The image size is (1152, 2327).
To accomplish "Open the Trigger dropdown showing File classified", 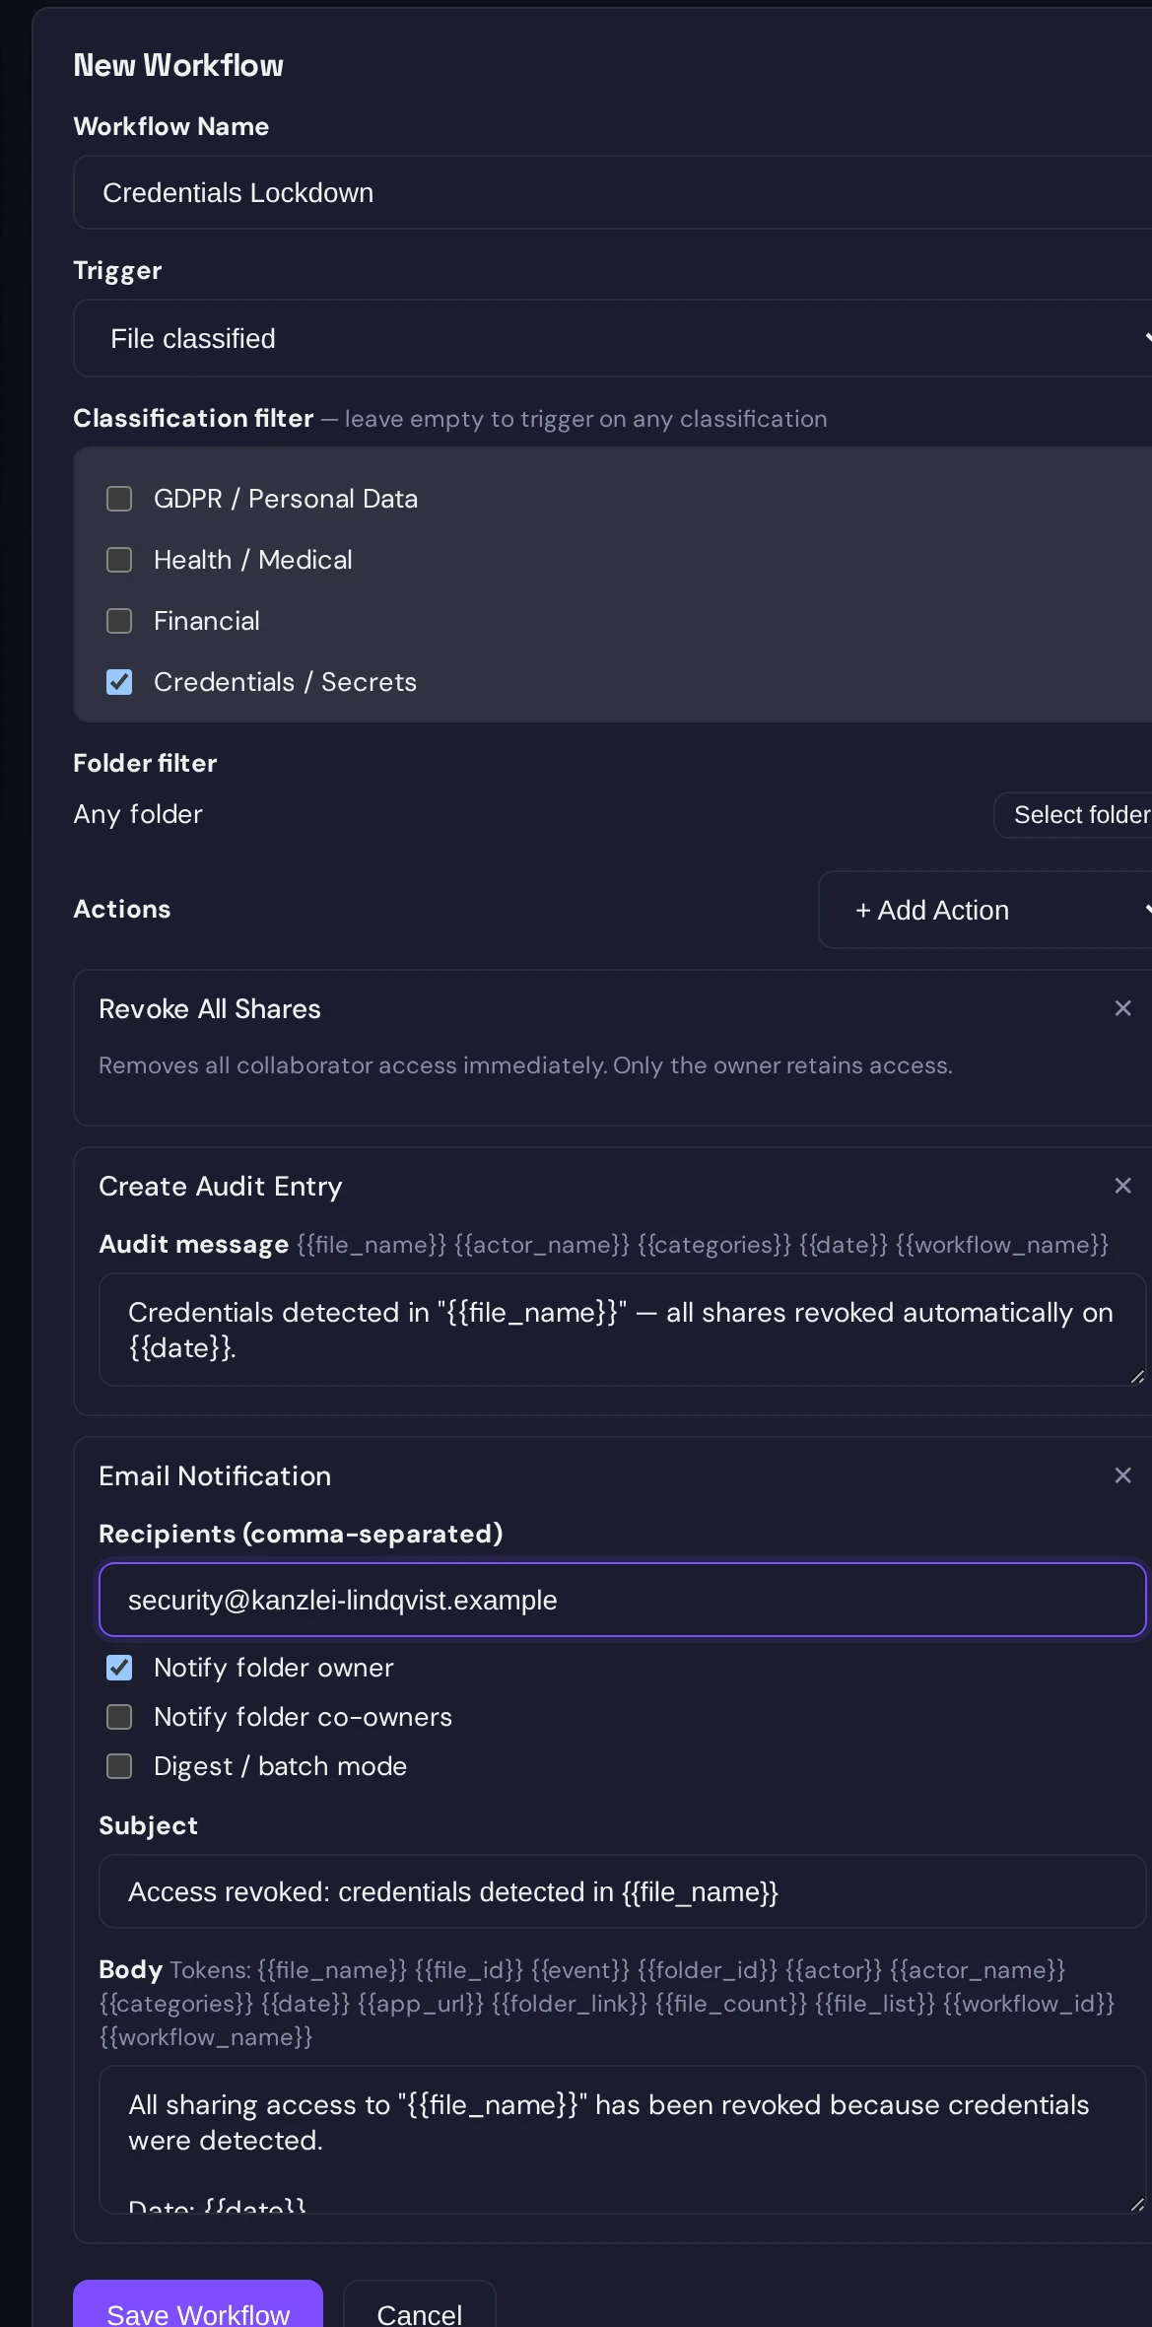I will (613, 338).
